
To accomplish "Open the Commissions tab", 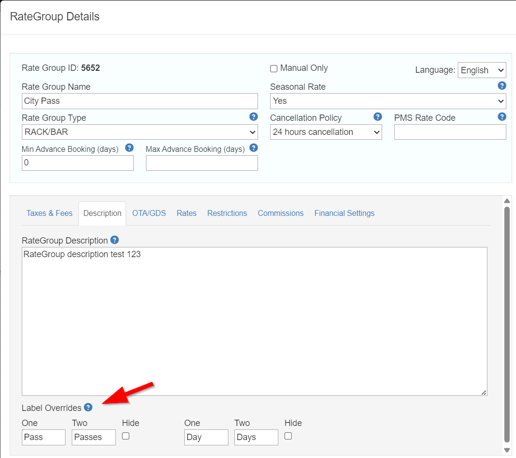I will 280,213.
